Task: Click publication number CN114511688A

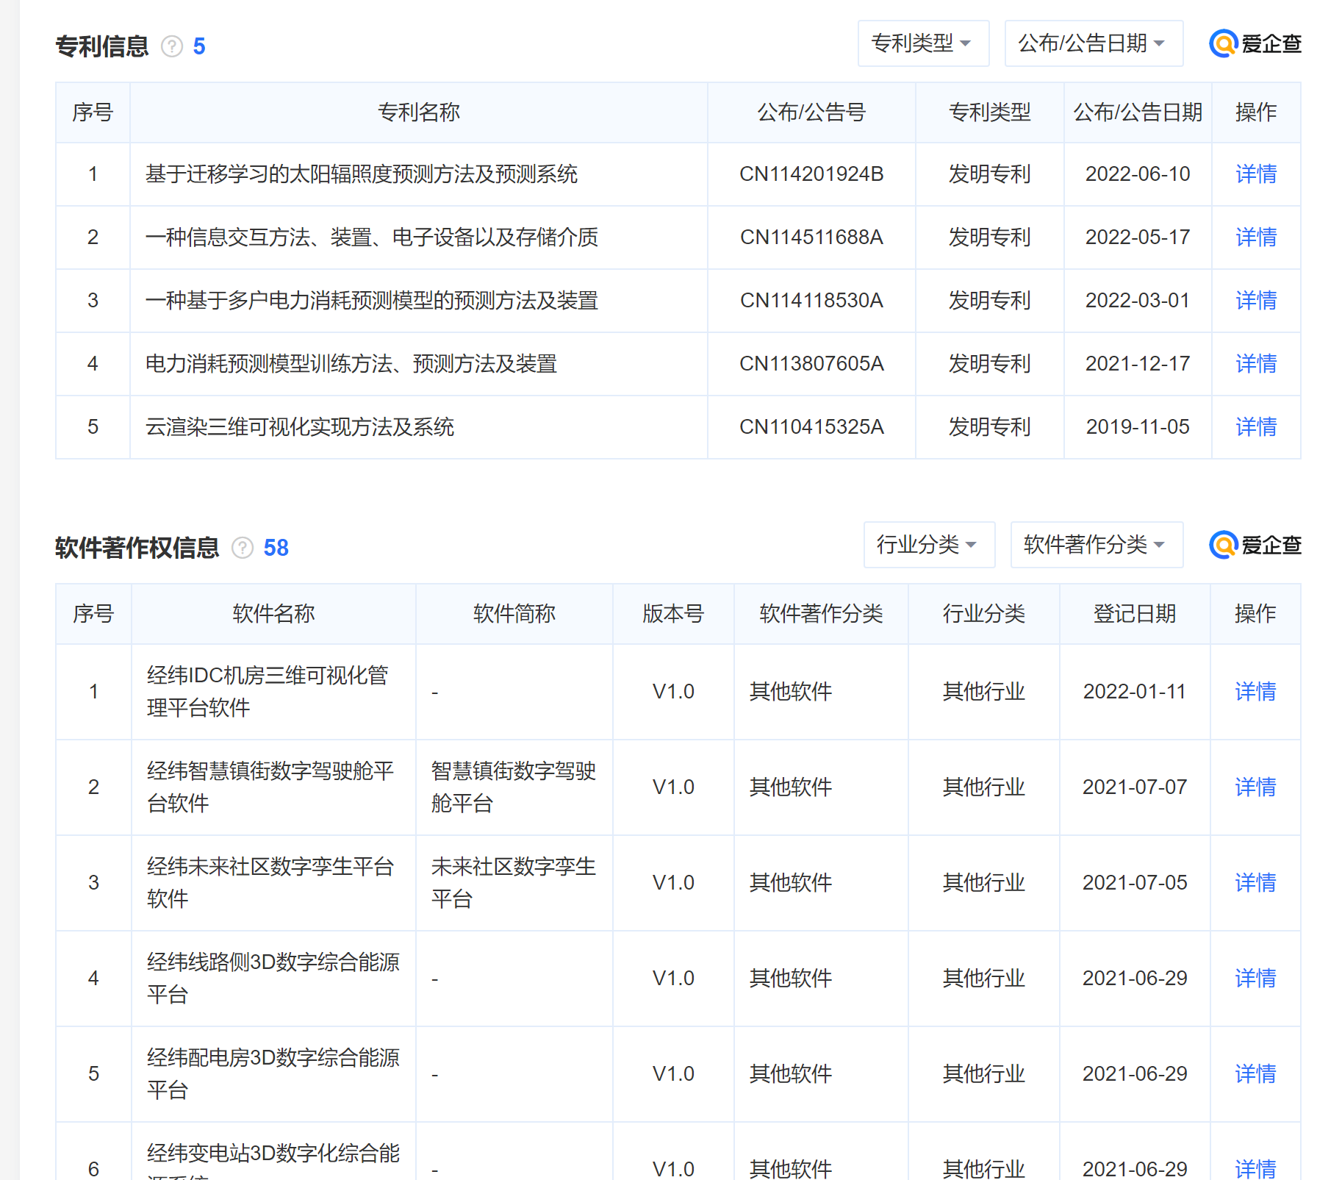Action: pyautogui.click(x=811, y=237)
